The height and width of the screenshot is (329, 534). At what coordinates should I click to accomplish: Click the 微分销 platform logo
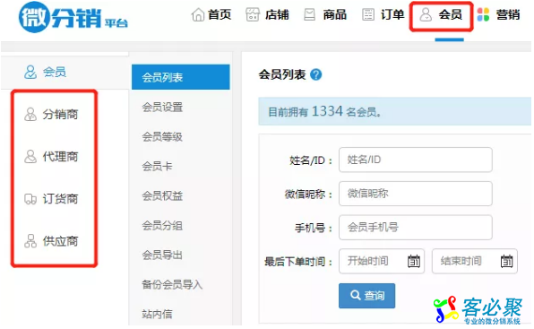click(73, 17)
